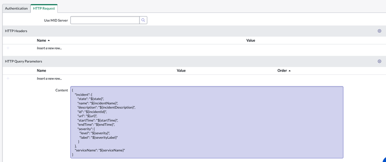Image resolution: width=386 pixels, height=162 pixels.
Task: Click the "${severityLabel}" line in Content
Action: coord(99,137)
